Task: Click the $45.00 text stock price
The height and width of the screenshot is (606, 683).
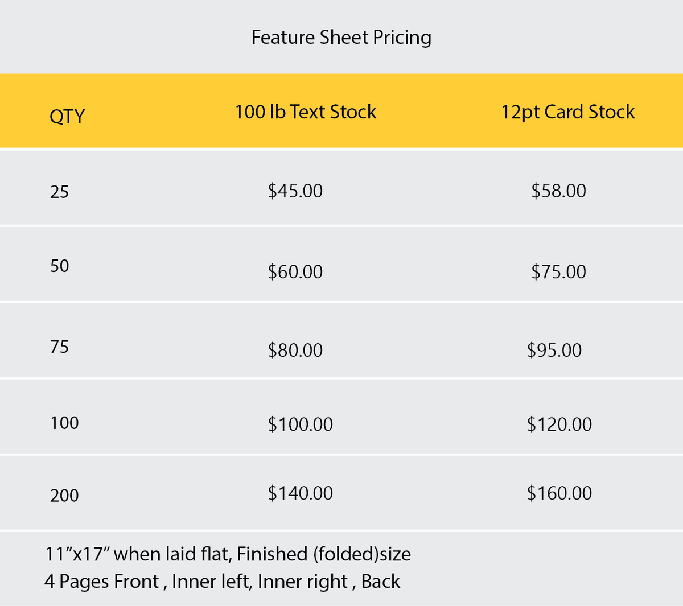Action: click(295, 191)
